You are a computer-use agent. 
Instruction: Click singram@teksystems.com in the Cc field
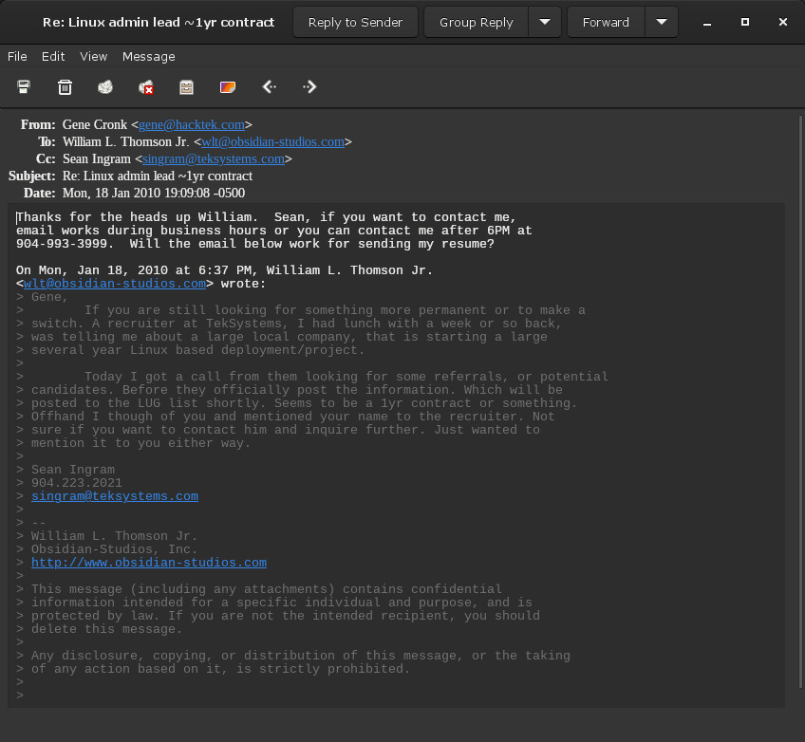point(214,158)
